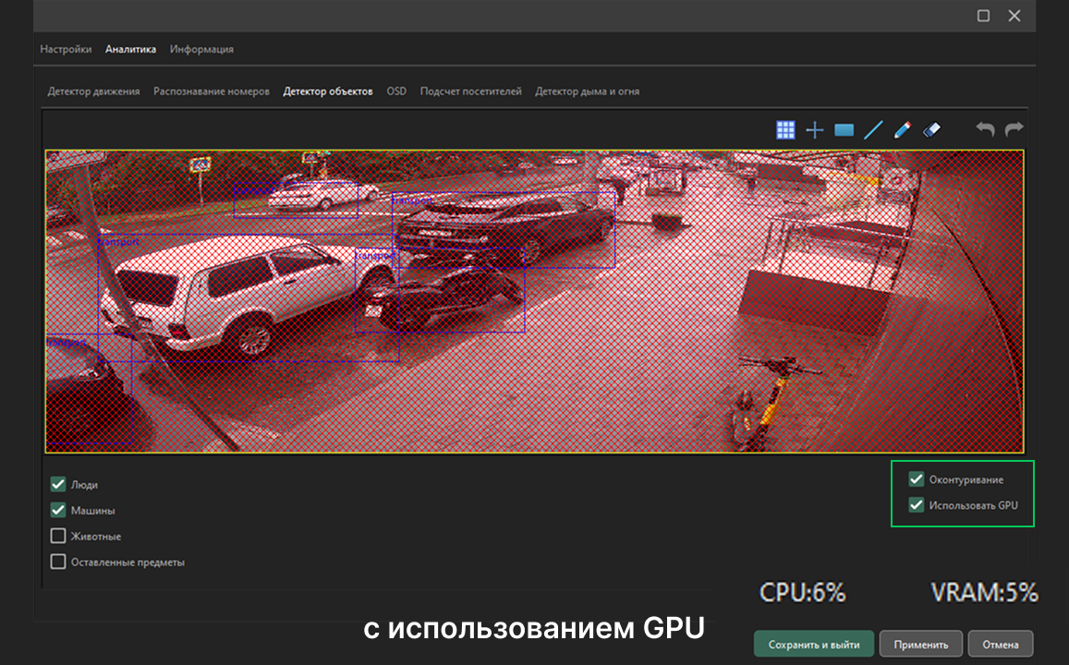Toggle the Использовать GPU checkbox
Image resolution: width=1069 pixels, height=665 pixels.
917,505
